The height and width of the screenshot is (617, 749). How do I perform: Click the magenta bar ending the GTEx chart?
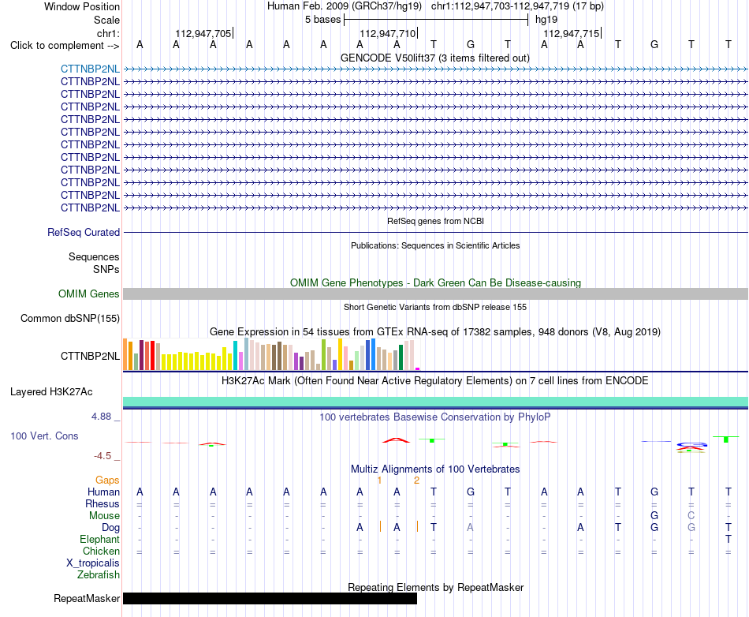pyautogui.click(x=418, y=368)
